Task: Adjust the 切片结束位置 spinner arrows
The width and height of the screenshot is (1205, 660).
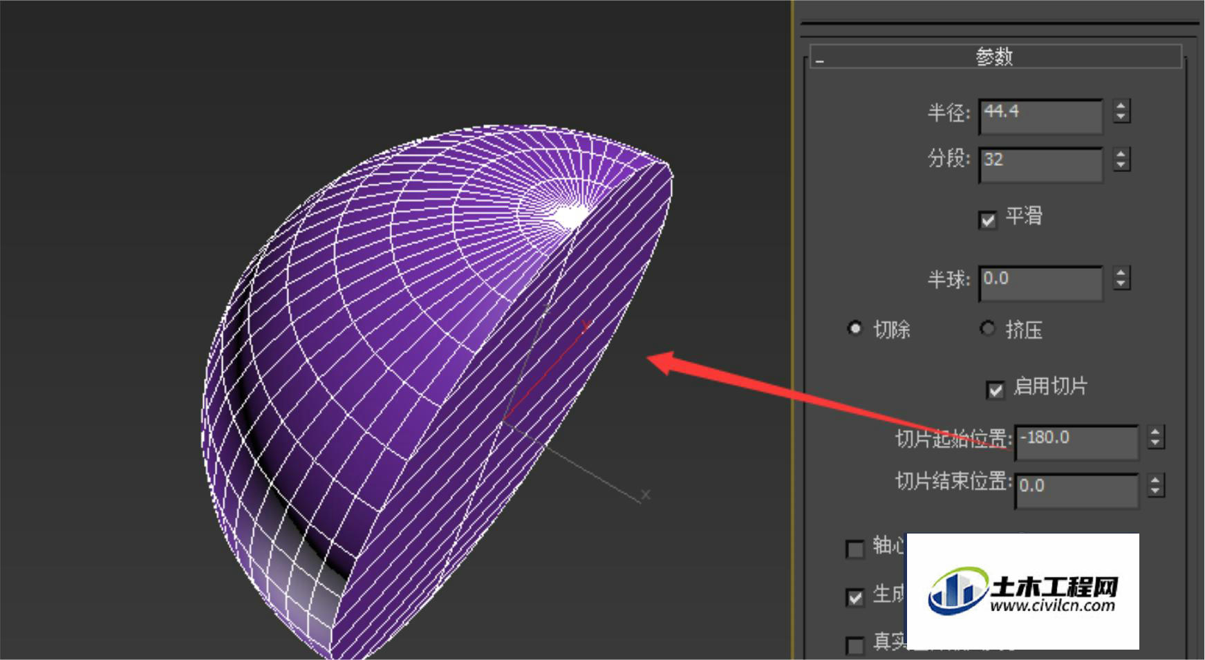Action: point(1155,484)
